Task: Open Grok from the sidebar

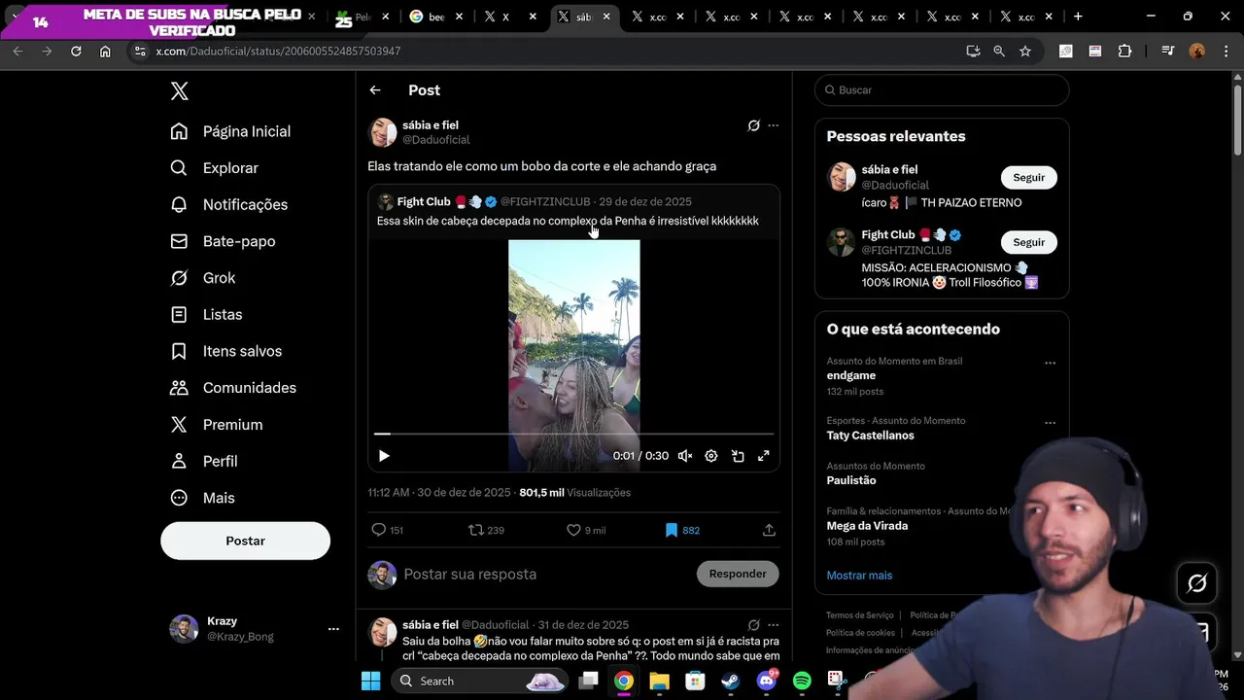Action: pyautogui.click(x=202, y=278)
